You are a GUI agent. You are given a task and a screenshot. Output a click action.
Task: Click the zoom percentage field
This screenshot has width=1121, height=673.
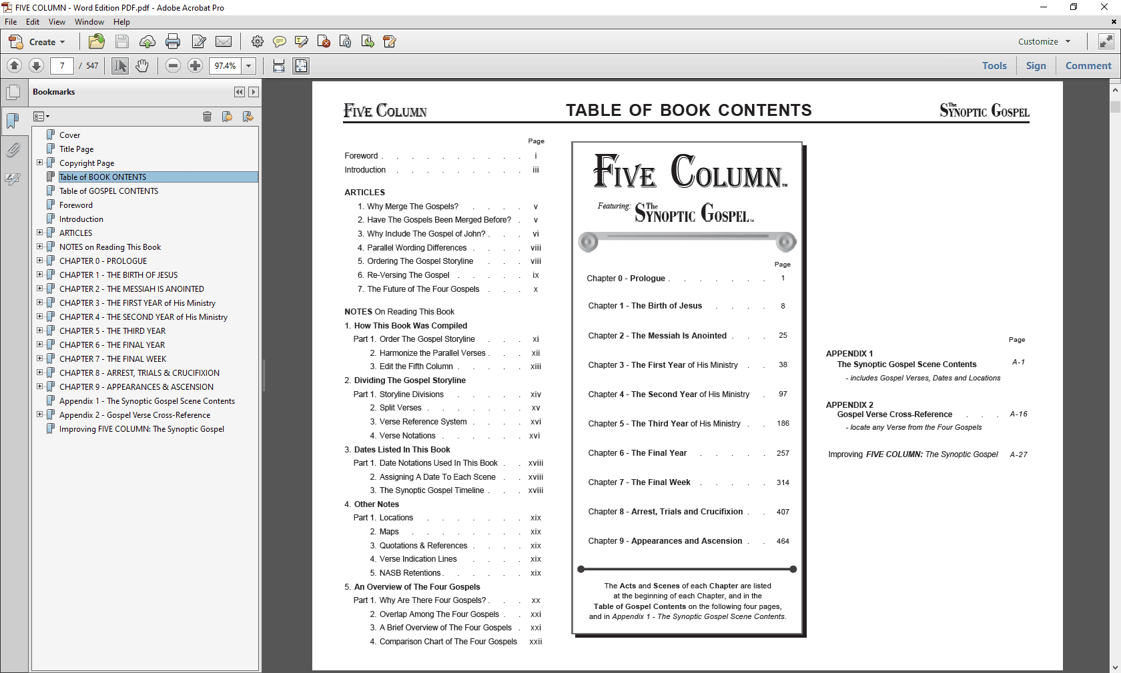(x=226, y=65)
